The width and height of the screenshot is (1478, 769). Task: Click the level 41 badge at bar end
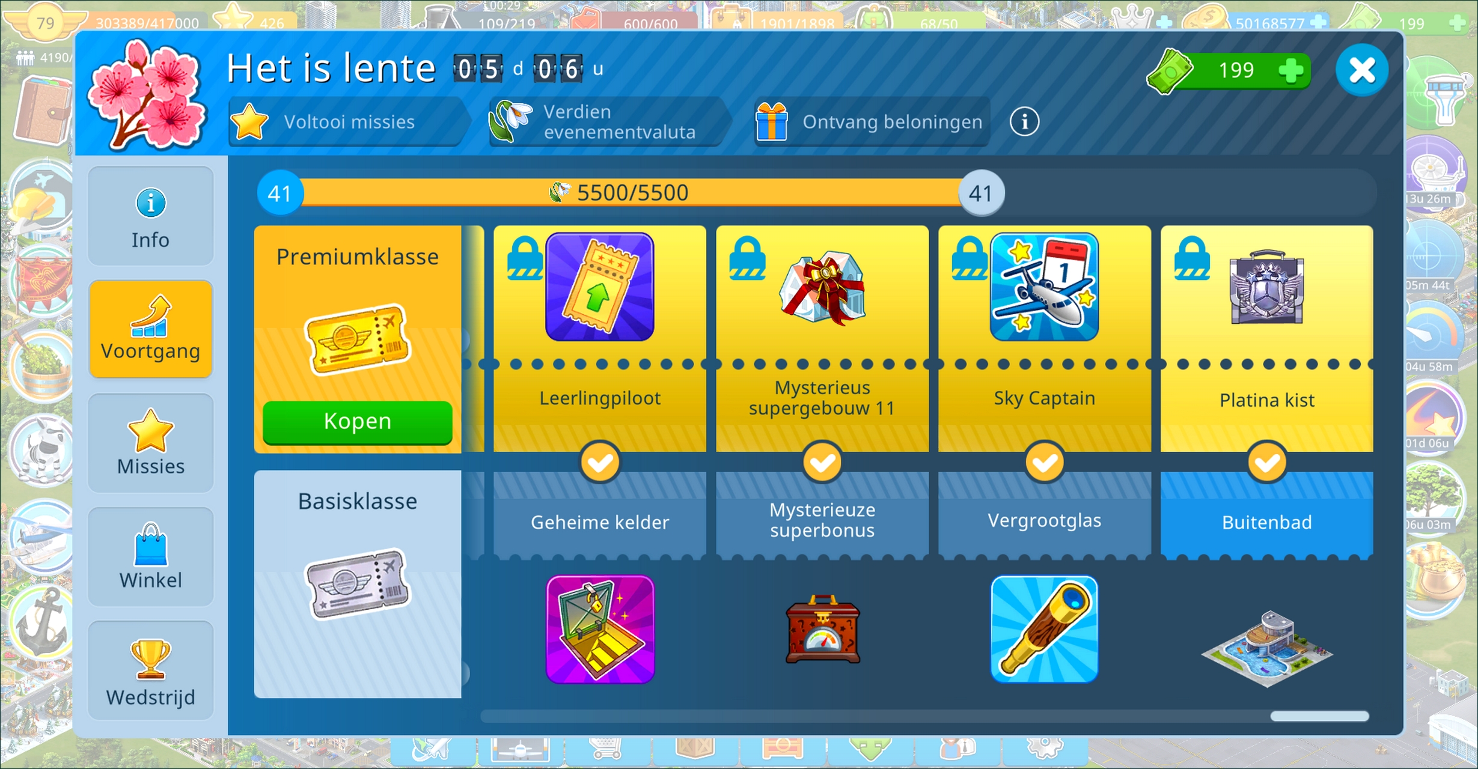[x=981, y=193]
